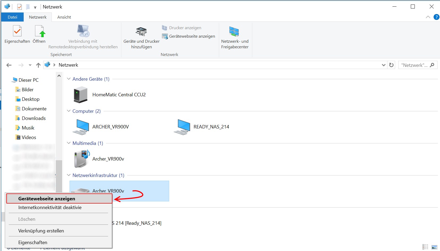Collapse the Andere Geräte group
This screenshot has width=440, height=251.
point(69,79)
